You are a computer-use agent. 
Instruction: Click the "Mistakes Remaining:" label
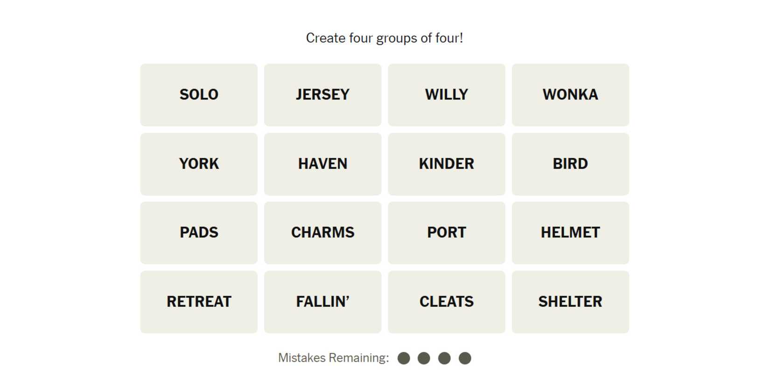[333, 358]
